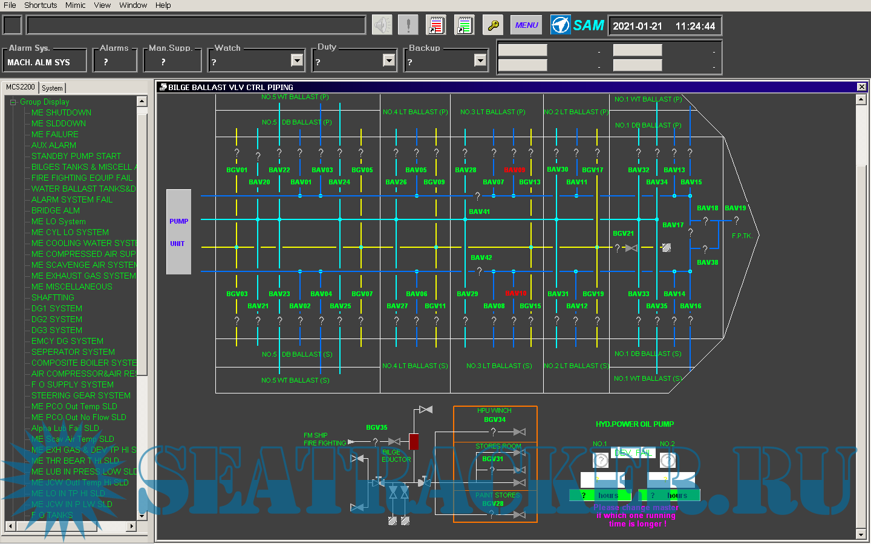Click the NO.2 hydraulic pump indicator

(x=667, y=461)
